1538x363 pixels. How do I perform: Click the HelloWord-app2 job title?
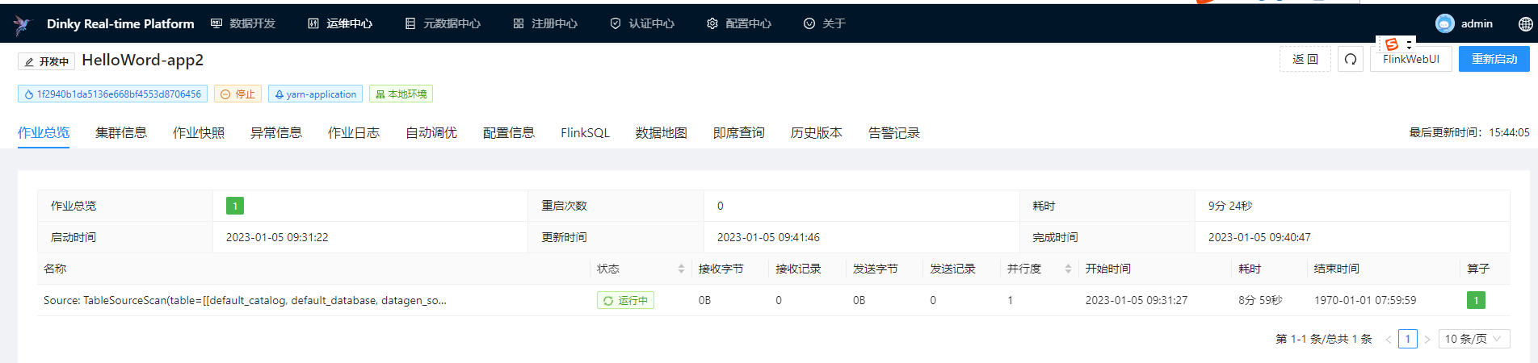[x=143, y=60]
